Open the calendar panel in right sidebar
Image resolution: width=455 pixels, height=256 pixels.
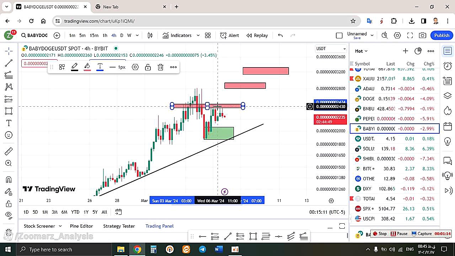click(x=448, y=126)
